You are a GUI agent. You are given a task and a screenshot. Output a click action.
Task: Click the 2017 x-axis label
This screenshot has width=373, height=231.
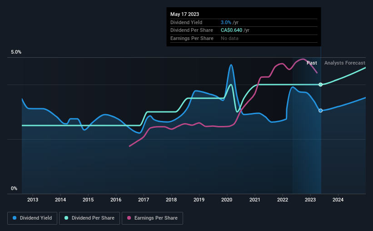[x=144, y=200]
